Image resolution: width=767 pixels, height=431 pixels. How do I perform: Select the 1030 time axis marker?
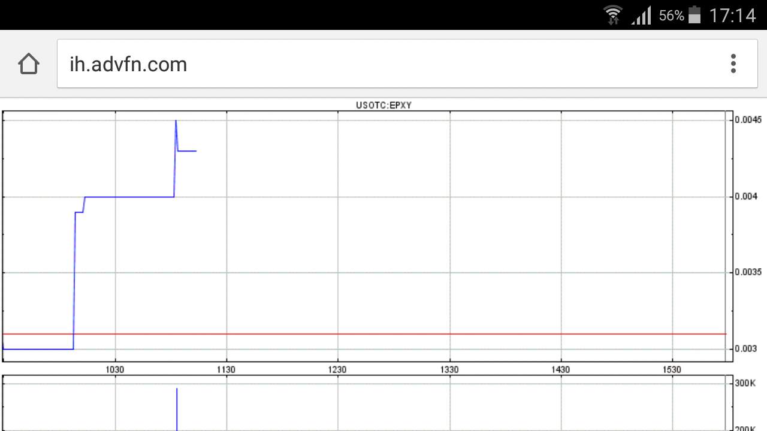[x=115, y=369]
